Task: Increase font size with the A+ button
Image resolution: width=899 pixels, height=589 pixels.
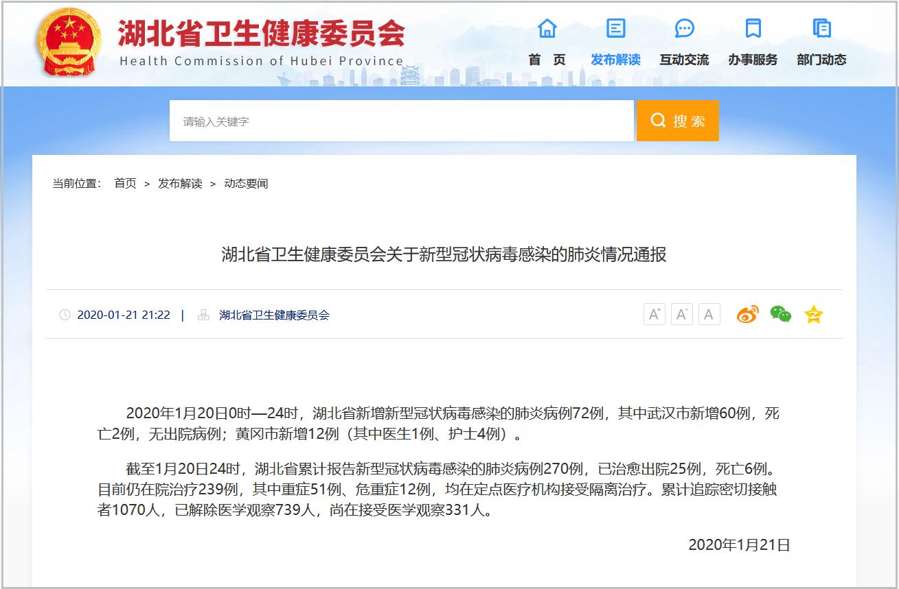Action: click(x=654, y=314)
